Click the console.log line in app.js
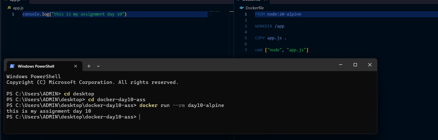Image resolution: width=438 pixels, height=140 pixels. pos(74,14)
